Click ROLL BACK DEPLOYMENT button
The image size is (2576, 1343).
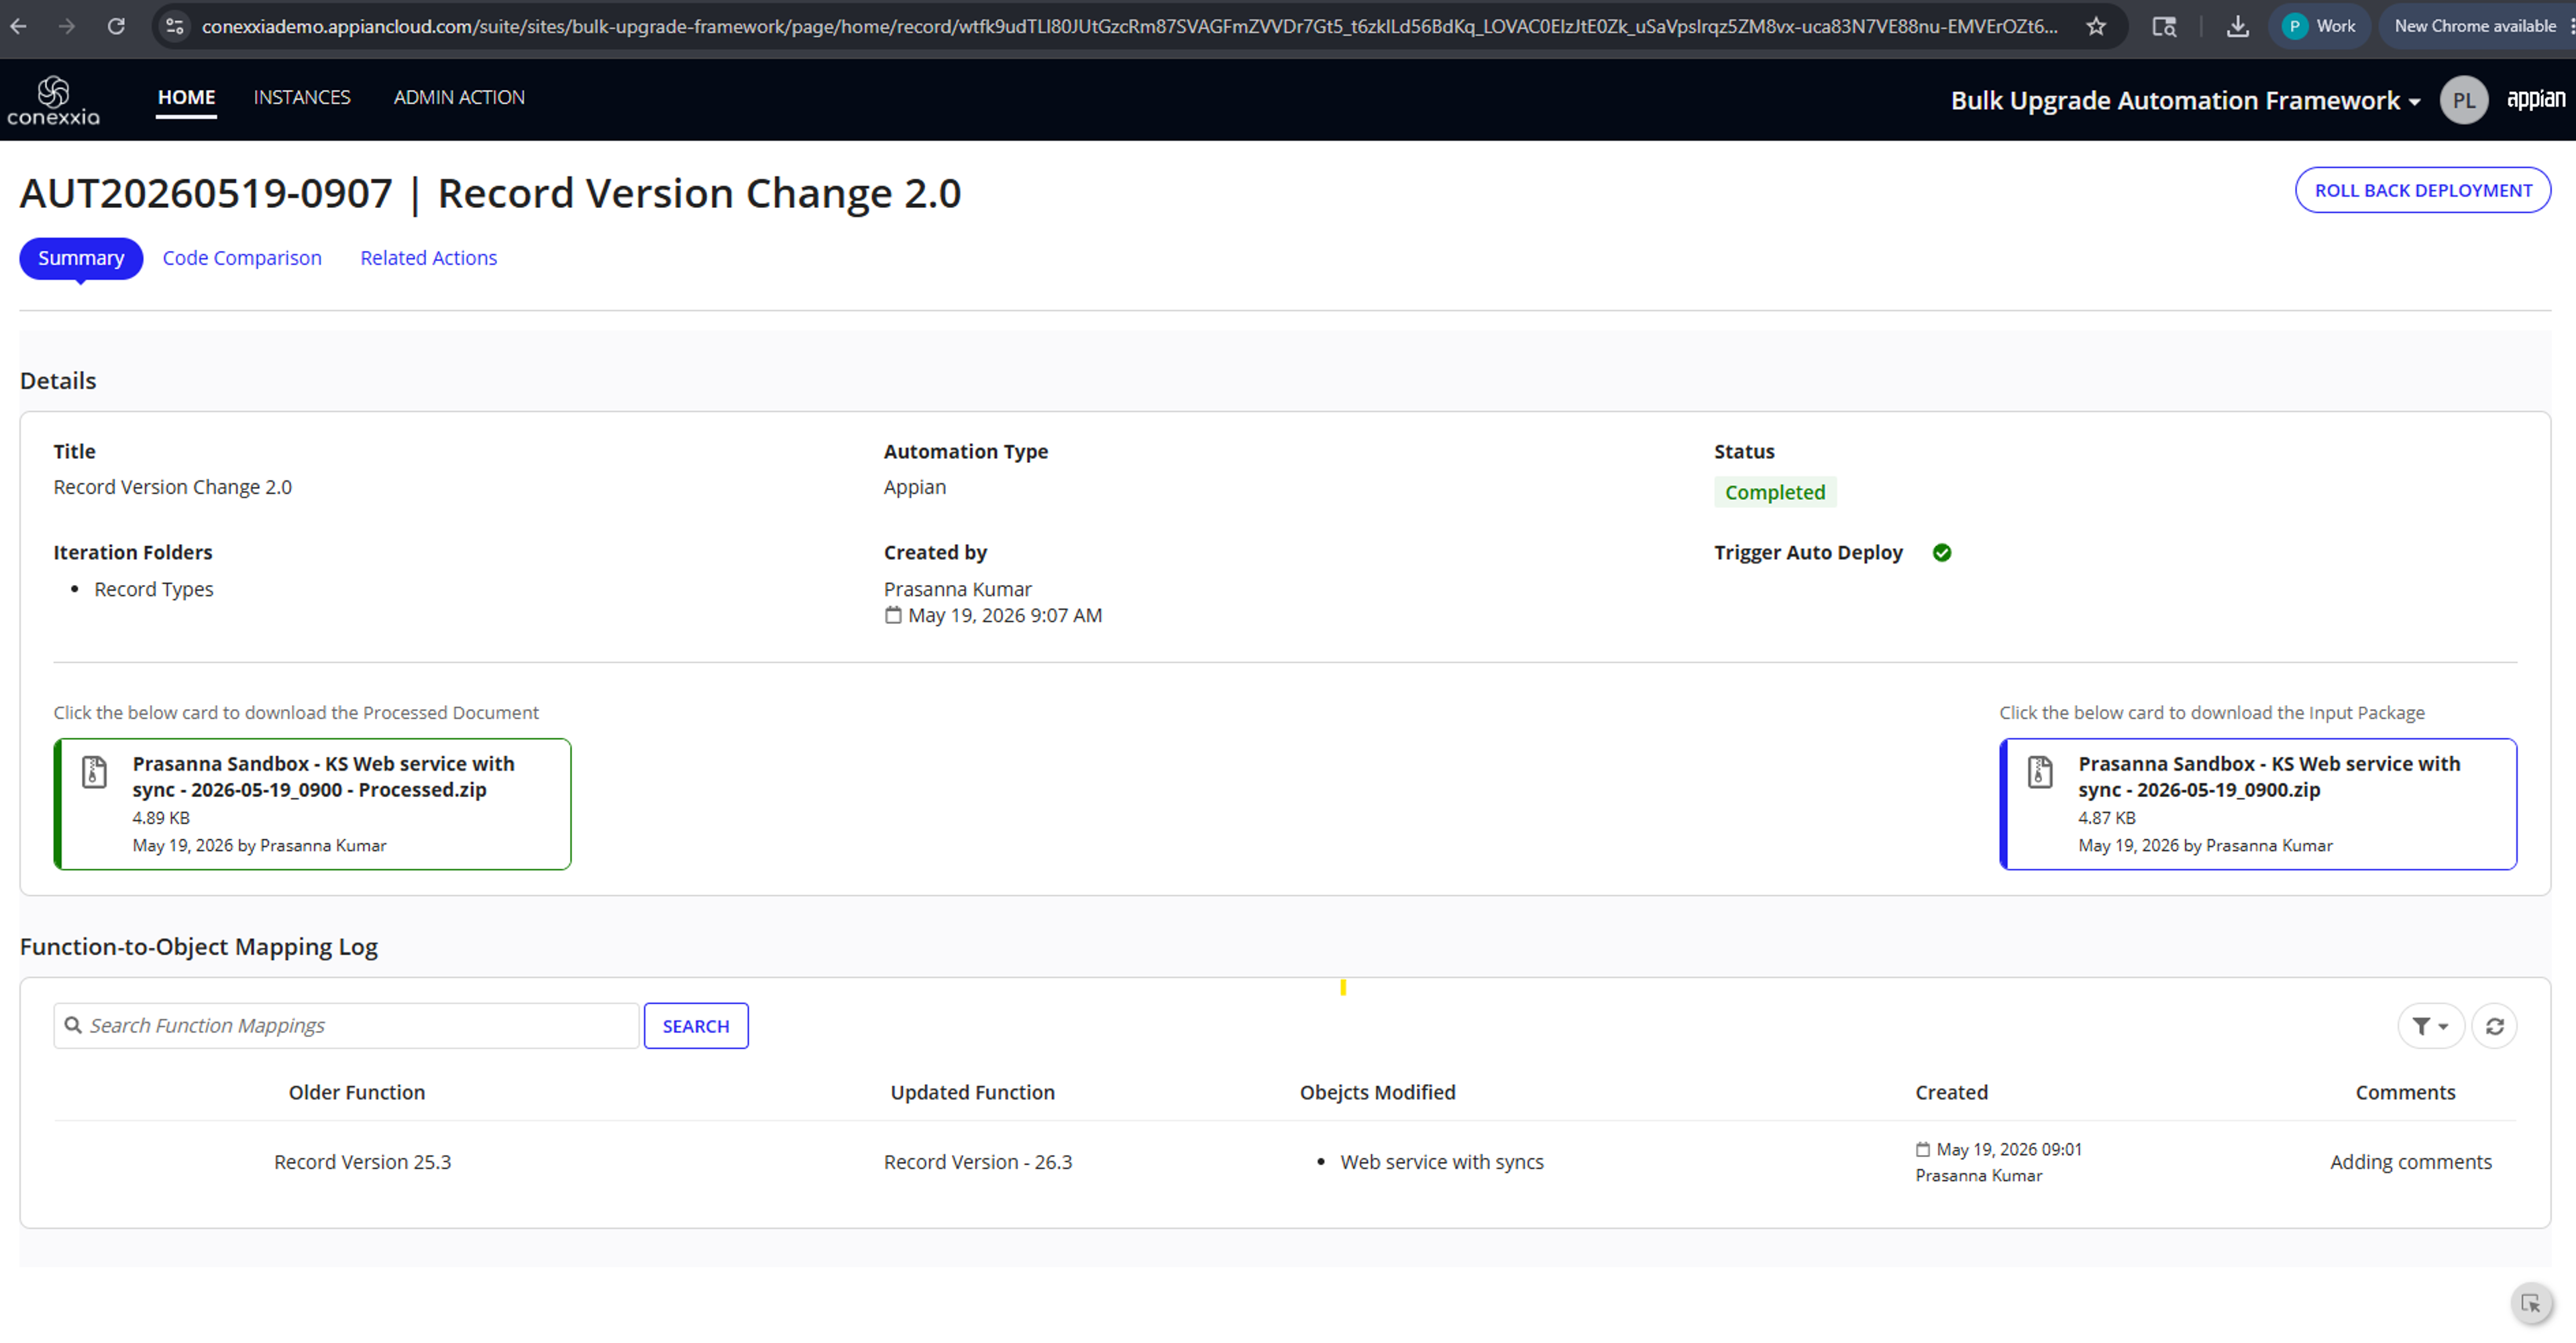pyautogui.click(x=2423, y=190)
